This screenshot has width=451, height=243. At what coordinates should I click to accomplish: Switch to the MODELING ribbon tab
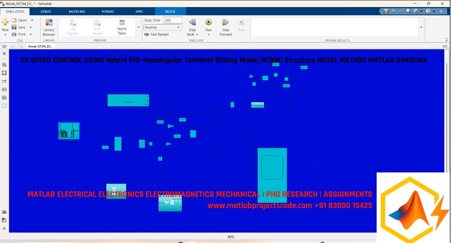click(x=77, y=12)
